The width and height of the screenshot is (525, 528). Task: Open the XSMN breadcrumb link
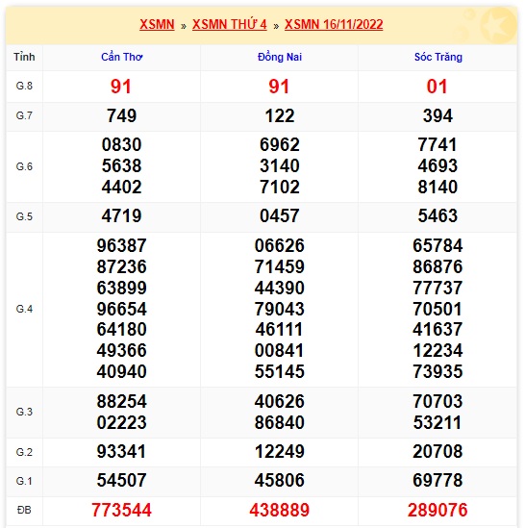point(157,25)
